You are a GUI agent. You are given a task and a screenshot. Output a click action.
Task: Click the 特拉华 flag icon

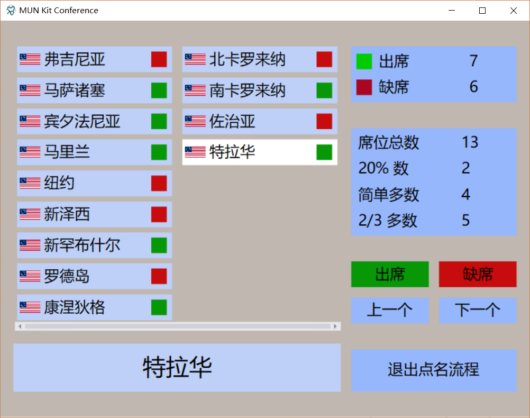coord(195,152)
